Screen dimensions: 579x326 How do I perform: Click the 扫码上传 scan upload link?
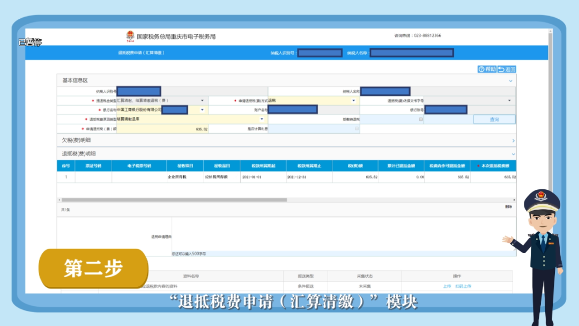[x=463, y=286]
